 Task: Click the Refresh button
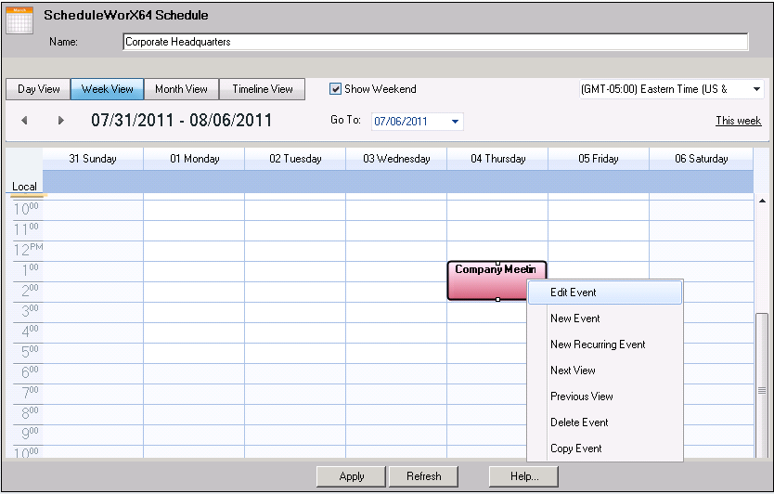[x=423, y=476]
